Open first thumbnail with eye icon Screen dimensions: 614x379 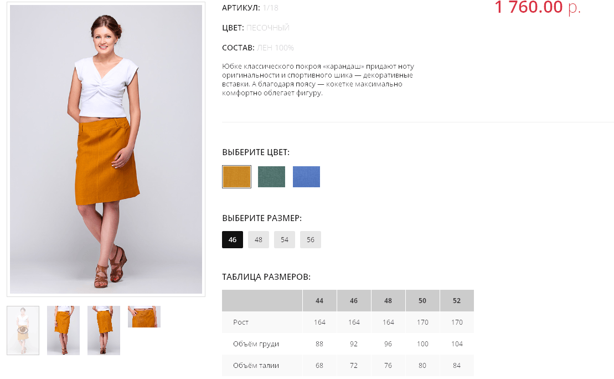pos(23,330)
